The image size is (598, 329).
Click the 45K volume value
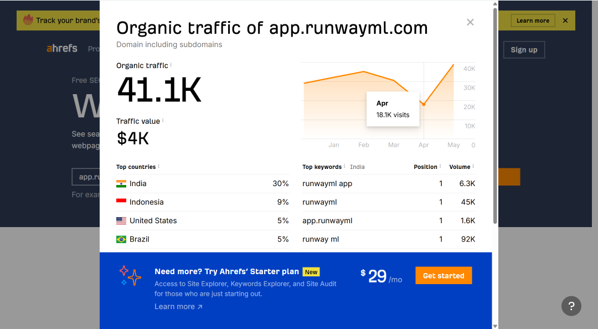coord(468,202)
